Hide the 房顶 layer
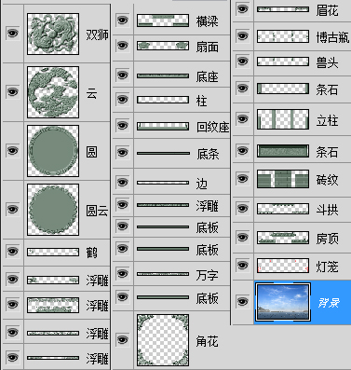The width and height of the screenshot is (351, 370). coord(243,238)
